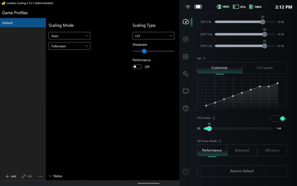Open the help question mark sidebar icon

coord(186,108)
